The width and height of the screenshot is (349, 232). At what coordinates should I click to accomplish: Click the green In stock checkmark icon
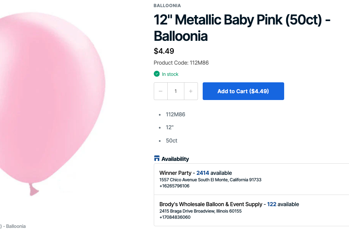[x=157, y=74]
